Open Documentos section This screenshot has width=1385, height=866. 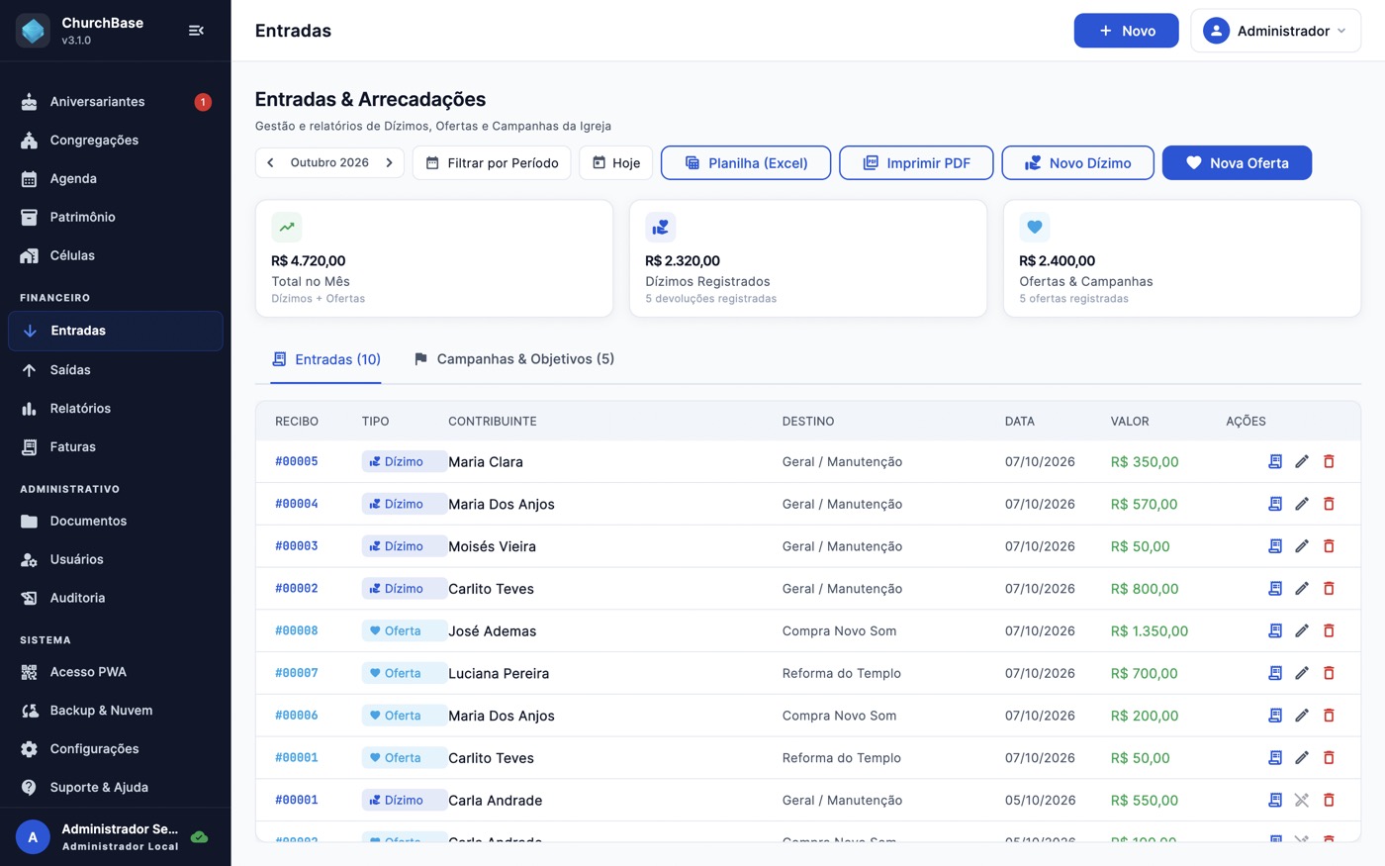[x=116, y=521]
